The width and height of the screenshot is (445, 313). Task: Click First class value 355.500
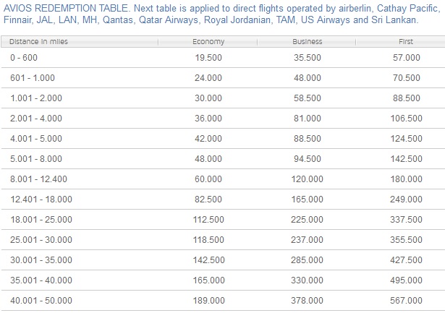click(405, 239)
